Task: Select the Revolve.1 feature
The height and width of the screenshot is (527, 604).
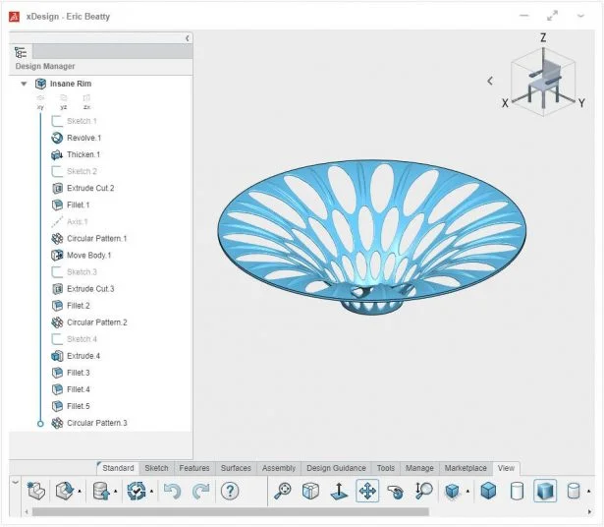Action: coord(83,138)
